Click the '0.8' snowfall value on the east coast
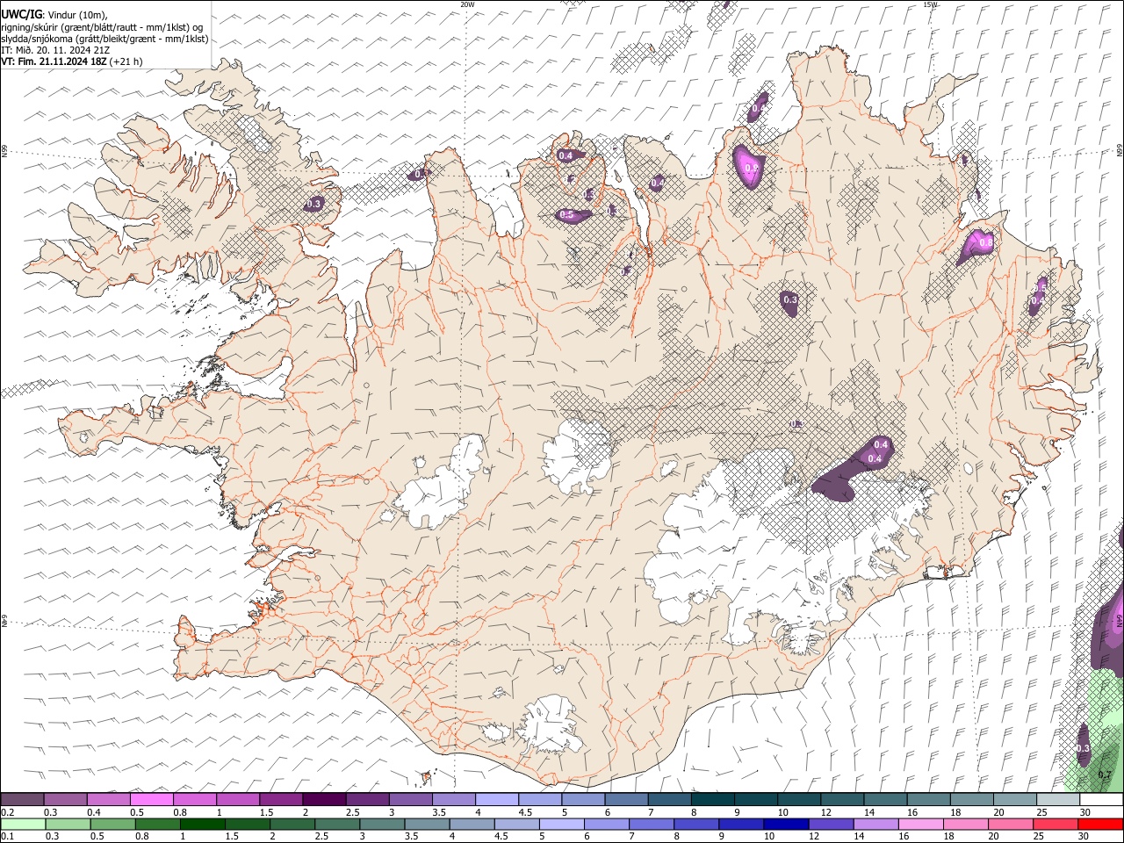This screenshot has width=1124, height=843. (985, 242)
